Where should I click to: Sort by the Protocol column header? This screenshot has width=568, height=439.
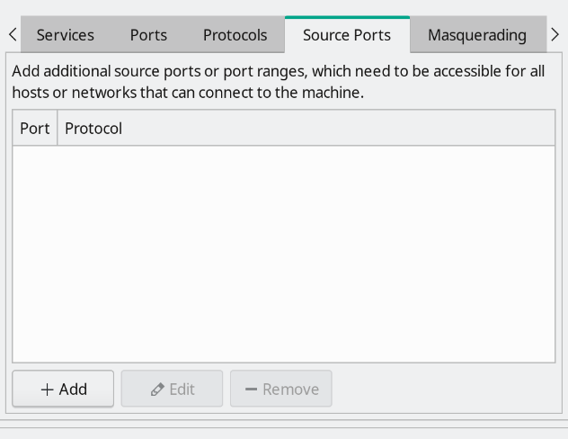tap(93, 129)
